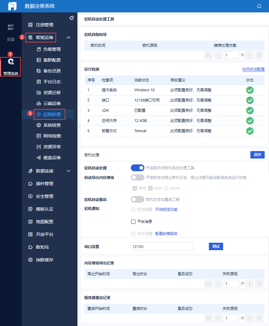Click the 磁盘运维 icon
Viewport: 269px width, 326px height.
click(x=39, y=157)
